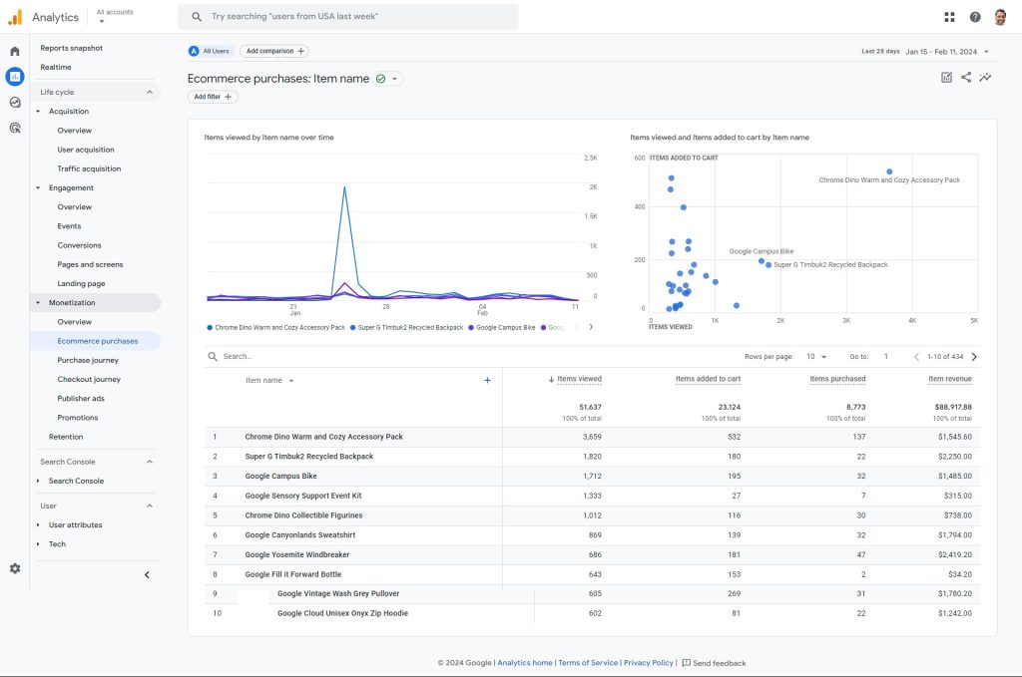The image size is (1022, 677).
Task: Open the Privacy Policy link
Action: click(x=649, y=663)
